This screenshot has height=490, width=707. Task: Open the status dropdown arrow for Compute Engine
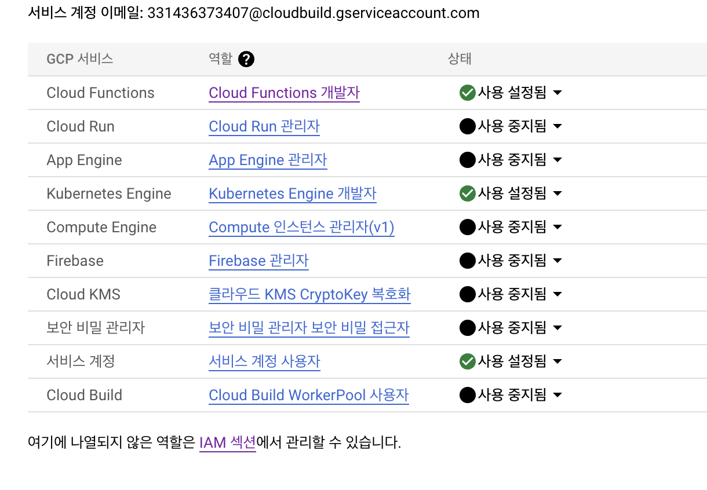click(x=557, y=228)
